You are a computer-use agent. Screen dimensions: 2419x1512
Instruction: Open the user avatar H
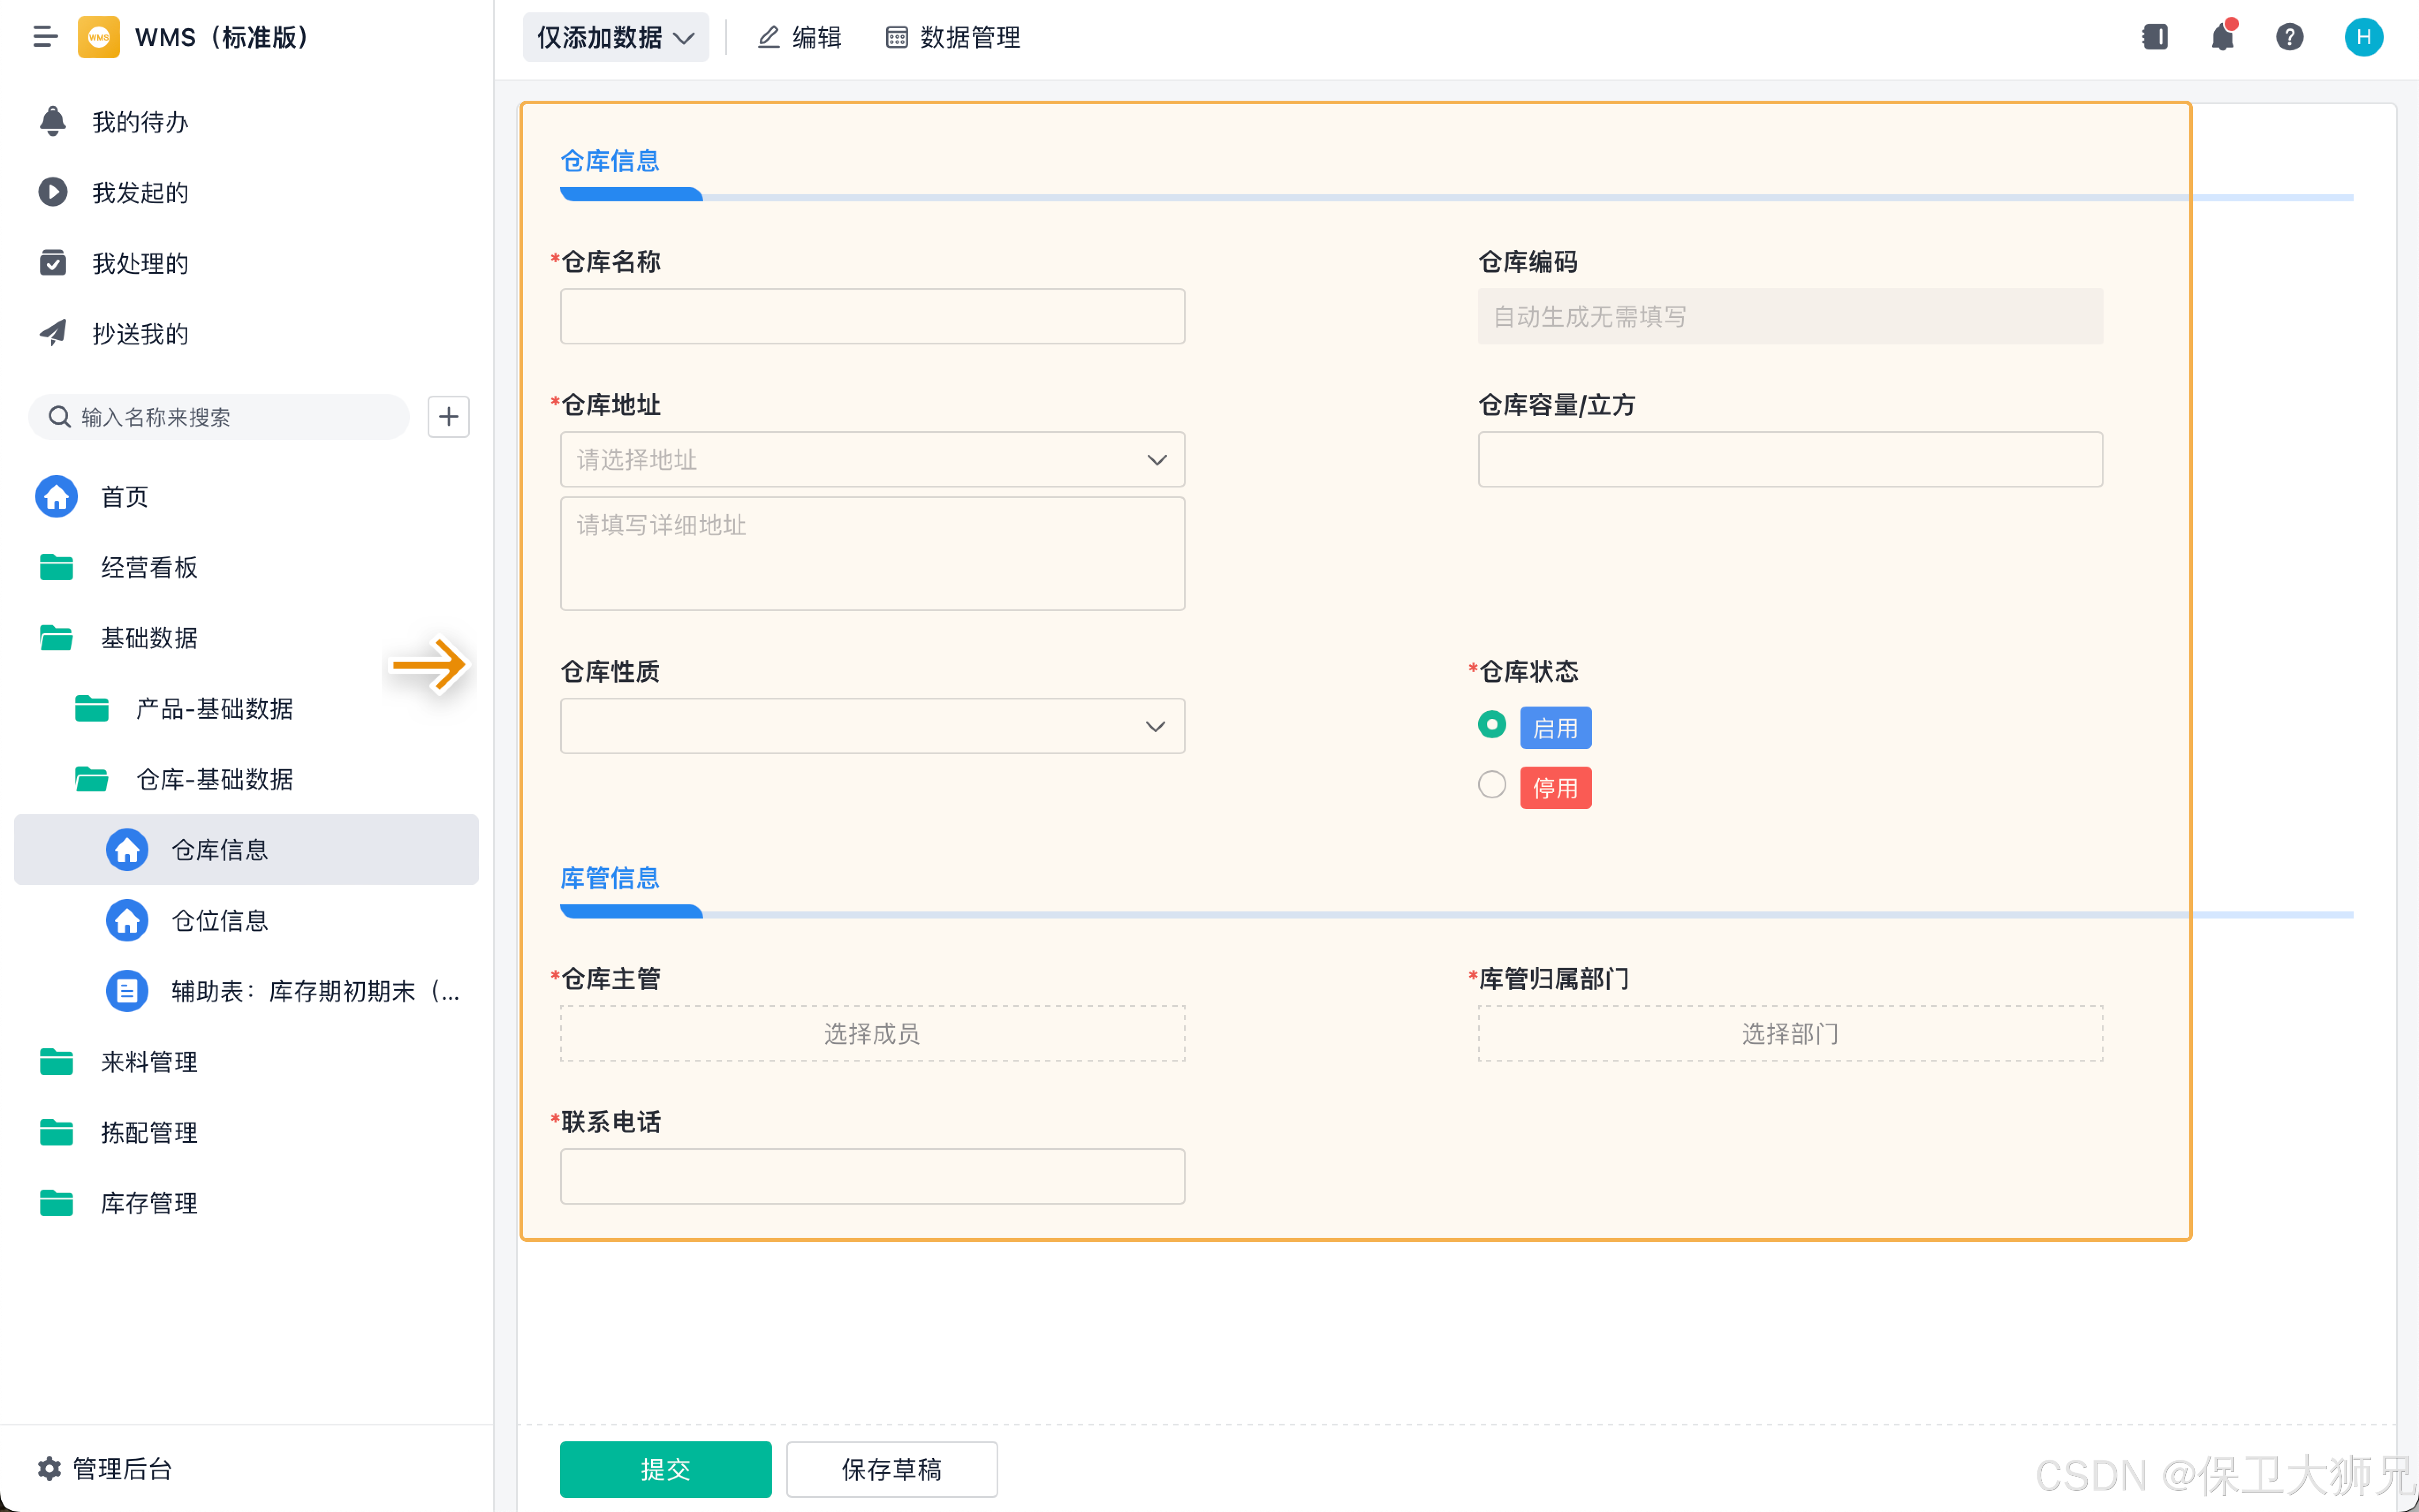click(2363, 37)
